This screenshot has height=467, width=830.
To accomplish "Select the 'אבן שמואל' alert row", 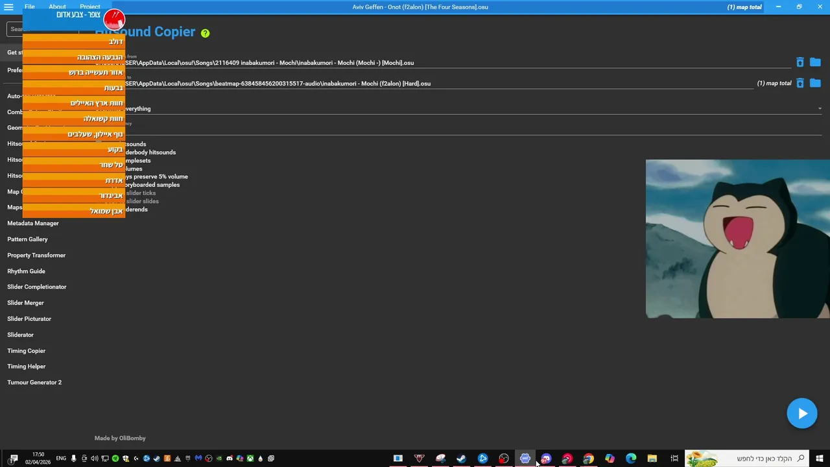I will tap(74, 211).
